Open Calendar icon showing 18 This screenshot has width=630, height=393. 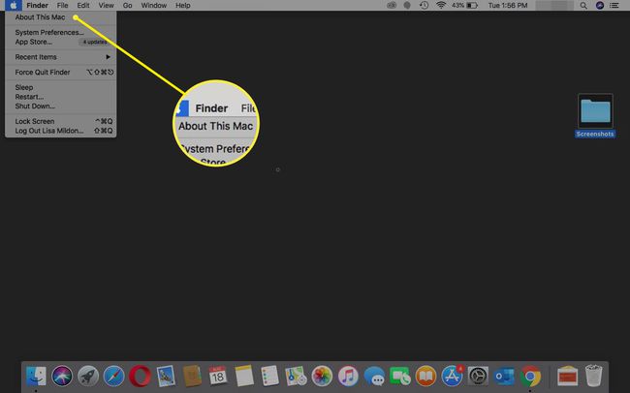pyautogui.click(x=218, y=377)
